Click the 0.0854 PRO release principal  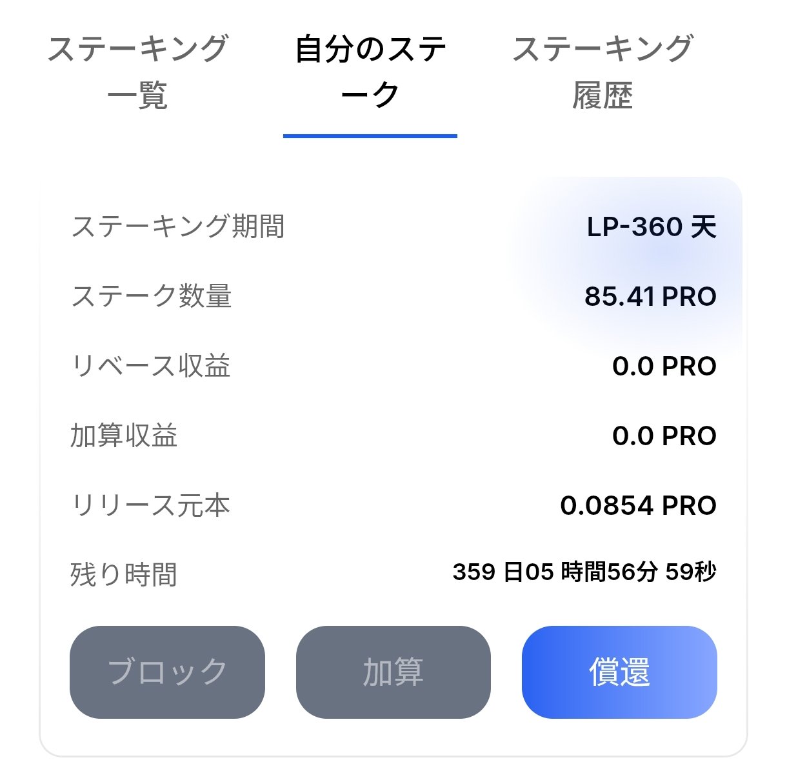(x=638, y=506)
